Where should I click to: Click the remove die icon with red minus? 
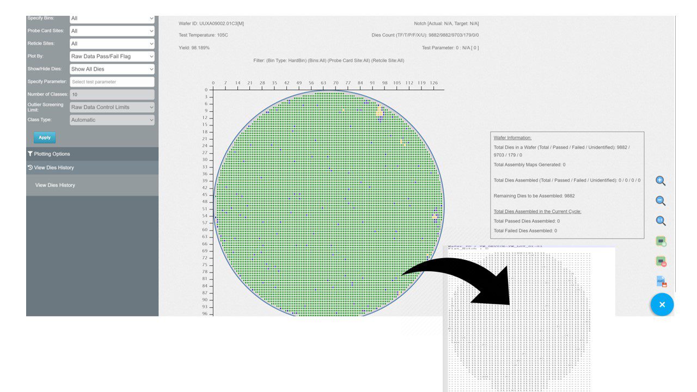(x=661, y=261)
